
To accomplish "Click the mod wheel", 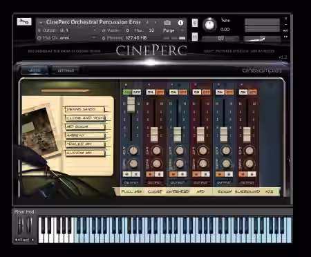I will 29,226.
